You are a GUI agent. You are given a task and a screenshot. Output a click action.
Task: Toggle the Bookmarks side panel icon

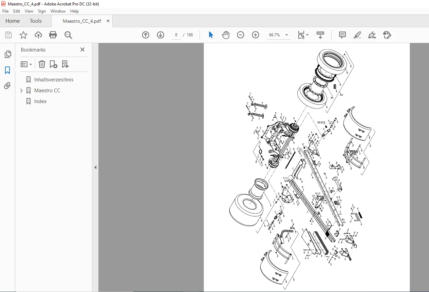(x=7, y=70)
